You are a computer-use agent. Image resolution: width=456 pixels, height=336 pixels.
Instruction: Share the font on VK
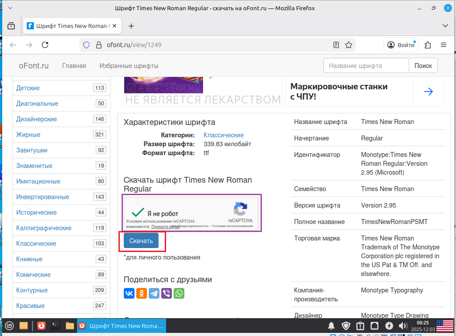(129, 293)
